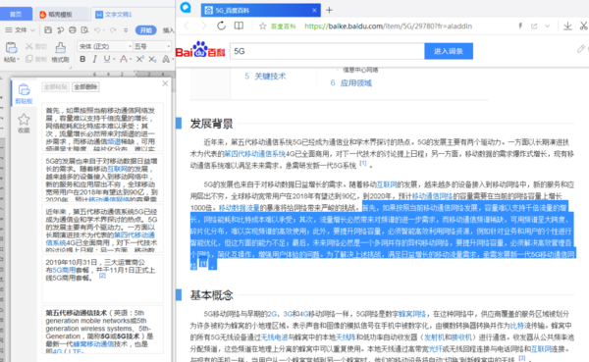Click the browser address bar URL
589x362 pixels.
(x=389, y=26)
